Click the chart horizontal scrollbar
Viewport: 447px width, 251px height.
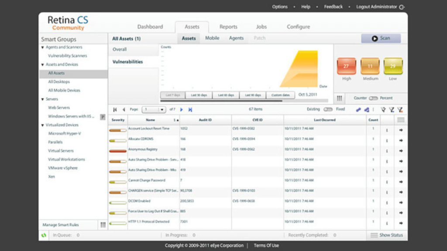click(x=221, y=101)
